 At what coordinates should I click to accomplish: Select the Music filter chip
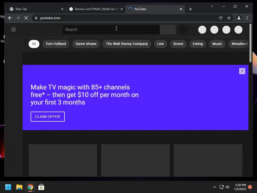(x=217, y=44)
